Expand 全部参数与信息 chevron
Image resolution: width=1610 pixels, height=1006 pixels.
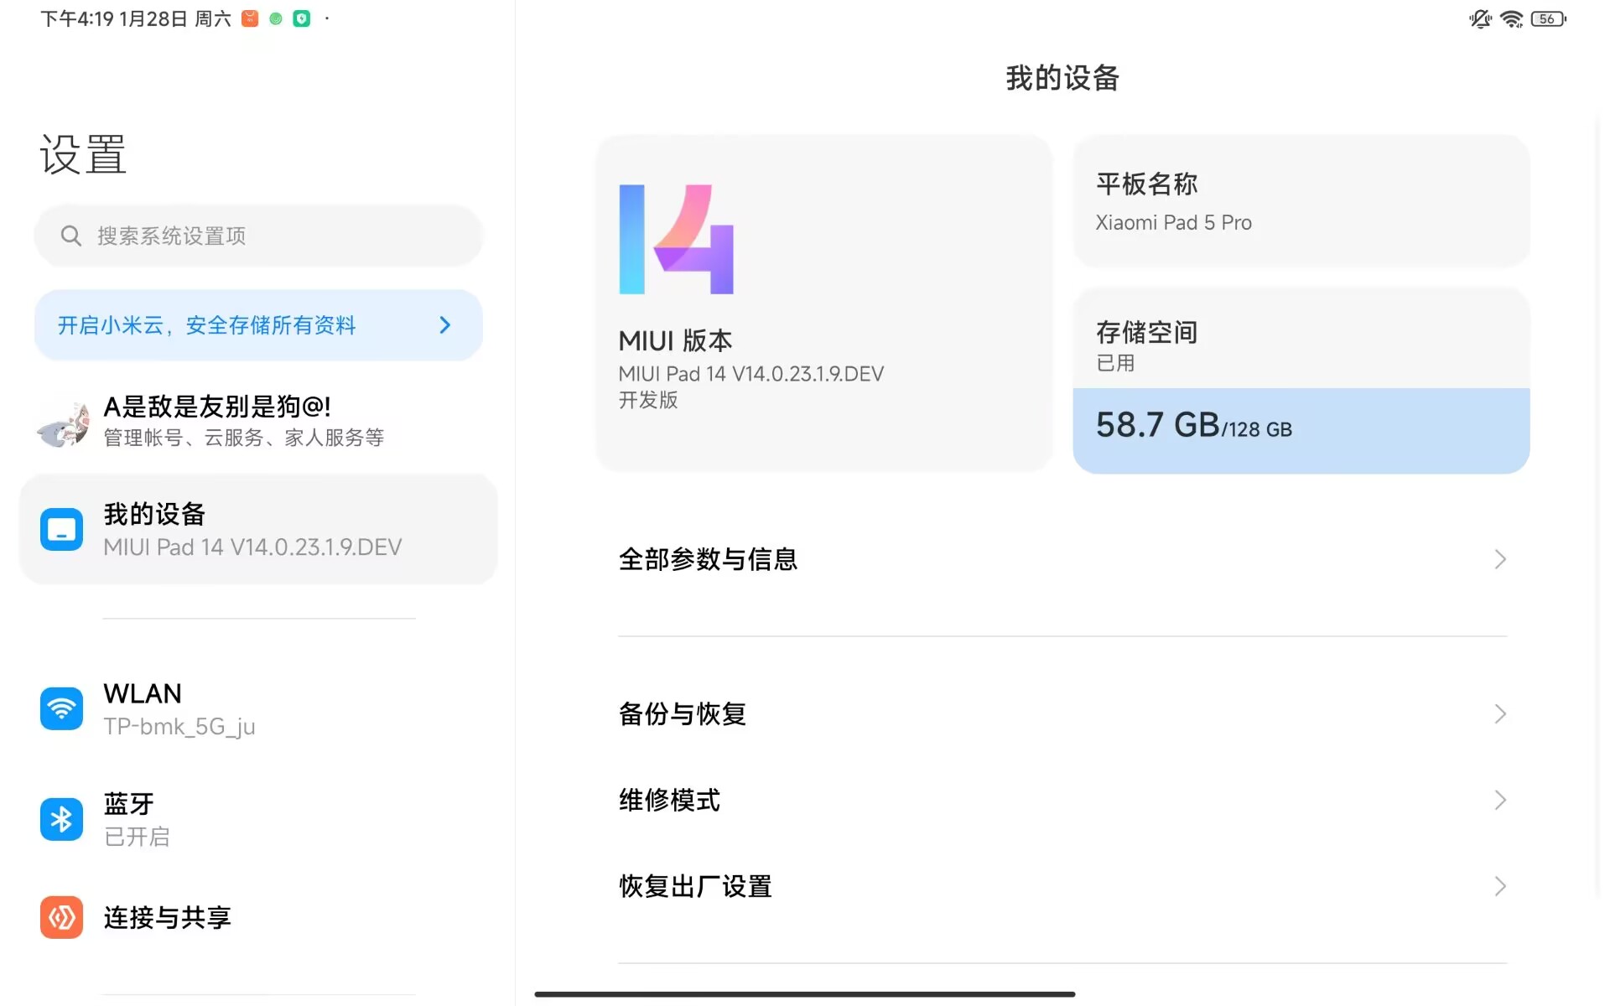click(1500, 559)
